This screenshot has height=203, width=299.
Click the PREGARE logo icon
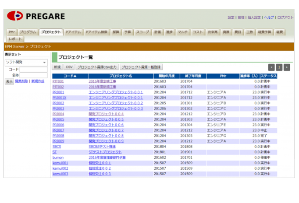(14, 16)
